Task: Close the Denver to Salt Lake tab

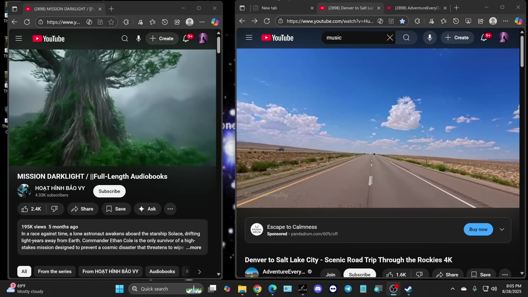Action: coord(379,8)
